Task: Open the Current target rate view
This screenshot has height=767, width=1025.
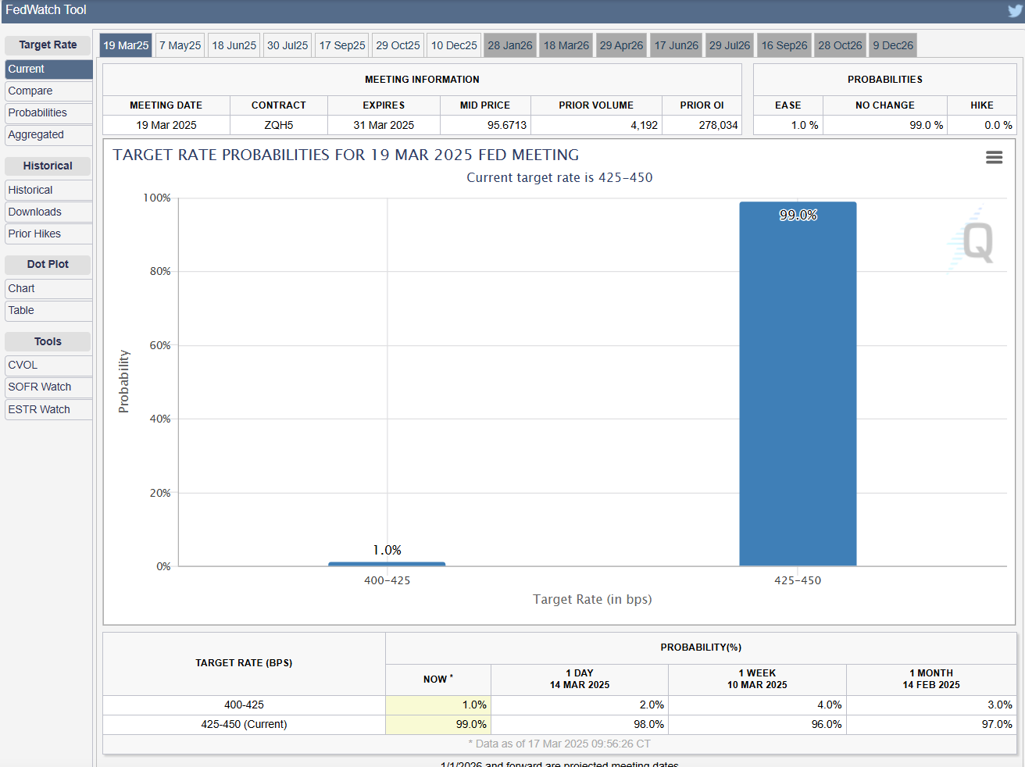Action: 48,69
